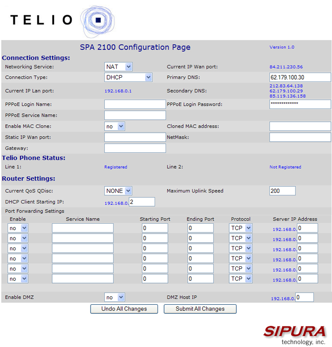332x347 pixels.
Task: Click sixth row Ending Port field
Action: (x=201, y=279)
